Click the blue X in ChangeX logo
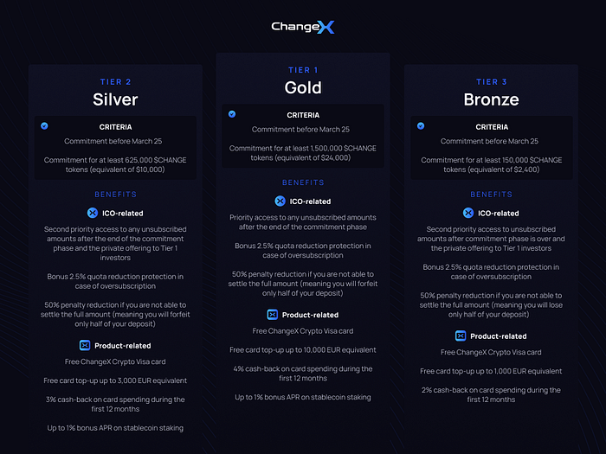Screen dimensions: 606x454 click(326, 28)
